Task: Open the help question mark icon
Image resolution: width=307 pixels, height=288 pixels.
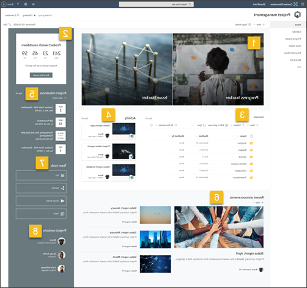Action: (x=18, y=4)
